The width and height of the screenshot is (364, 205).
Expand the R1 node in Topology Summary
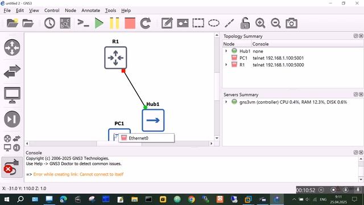click(x=226, y=64)
